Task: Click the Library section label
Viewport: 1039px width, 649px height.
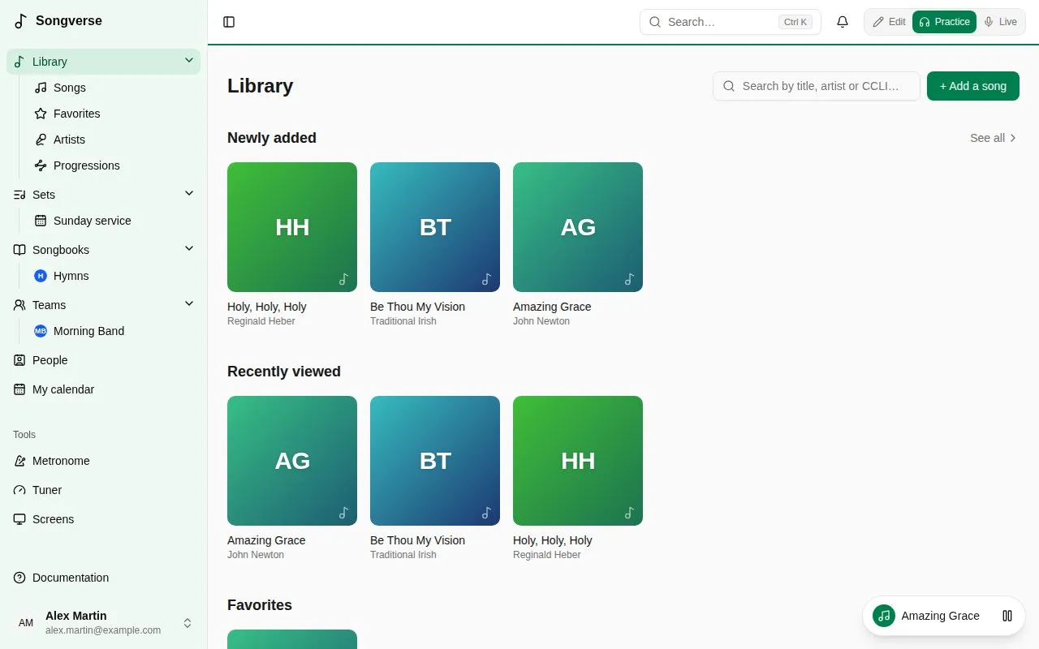Action: pyautogui.click(x=50, y=62)
